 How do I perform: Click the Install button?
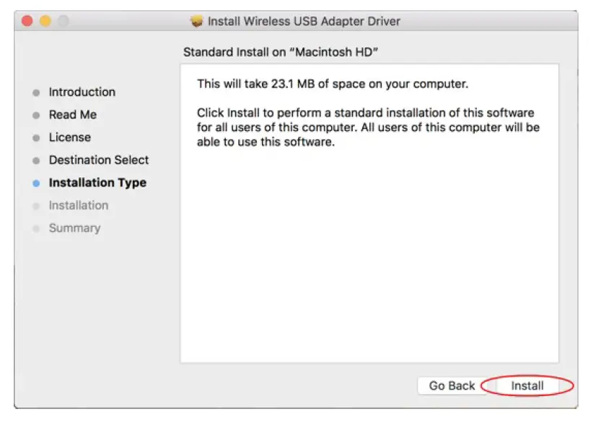tap(527, 385)
